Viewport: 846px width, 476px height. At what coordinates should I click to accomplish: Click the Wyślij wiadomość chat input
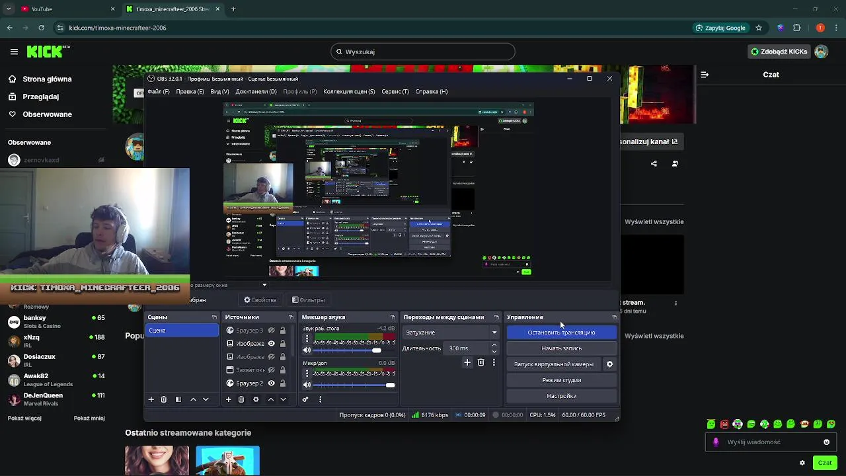[x=771, y=442]
